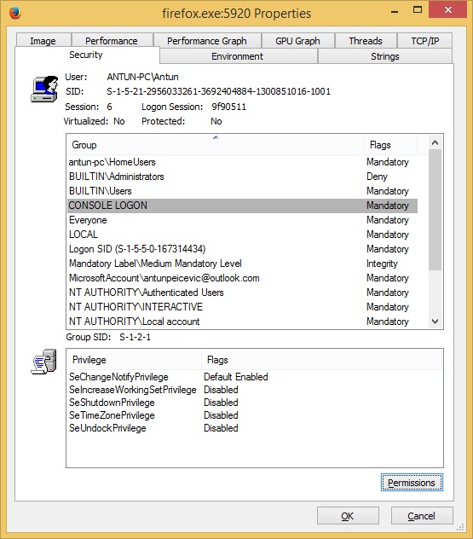
Task: Open the Environment tab
Action: pyautogui.click(x=238, y=56)
